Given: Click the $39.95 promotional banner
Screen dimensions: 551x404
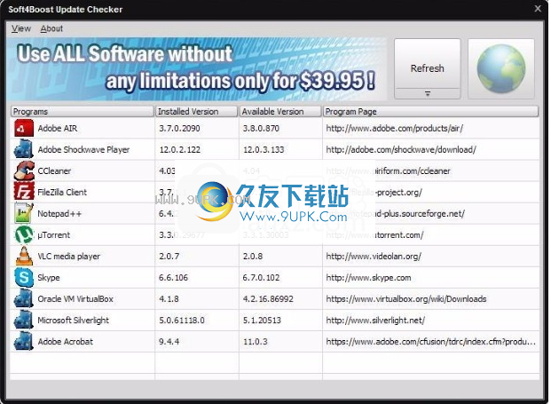Looking at the screenshot, I should click(197, 69).
